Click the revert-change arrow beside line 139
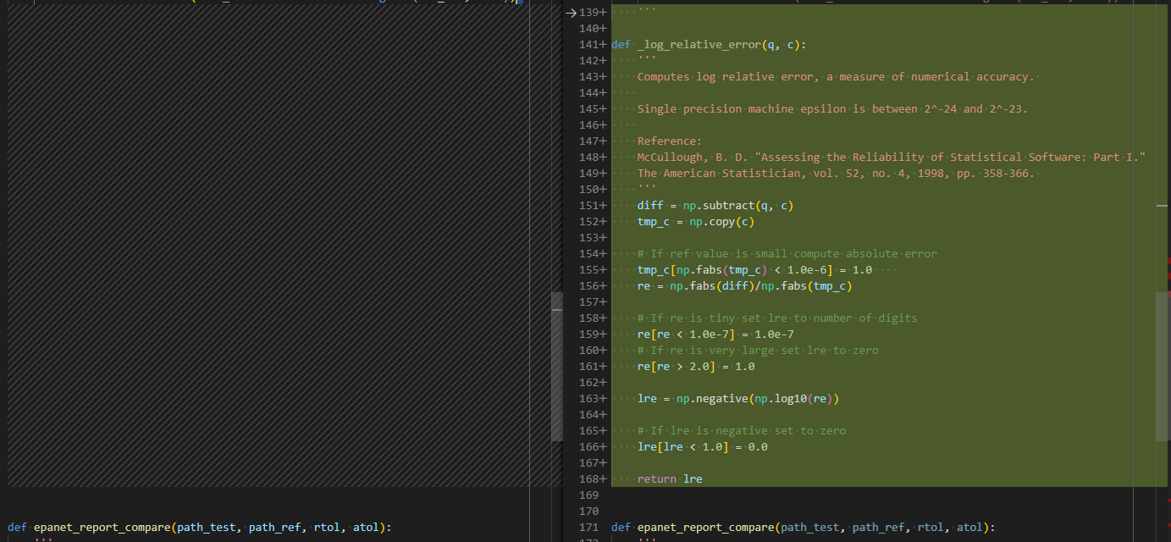The height and width of the screenshot is (542, 1171). [x=571, y=13]
